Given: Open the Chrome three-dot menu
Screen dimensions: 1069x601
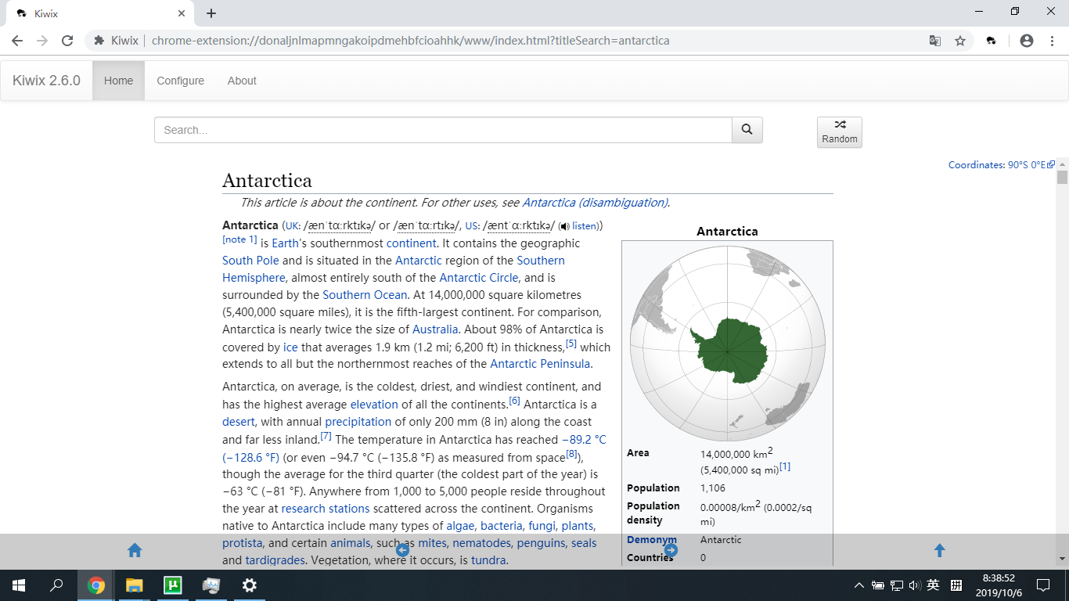Looking at the screenshot, I should [x=1052, y=41].
